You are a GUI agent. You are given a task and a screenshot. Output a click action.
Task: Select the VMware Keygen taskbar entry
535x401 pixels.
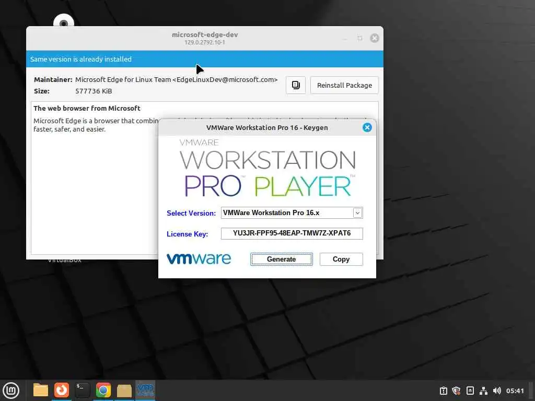tap(145, 391)
